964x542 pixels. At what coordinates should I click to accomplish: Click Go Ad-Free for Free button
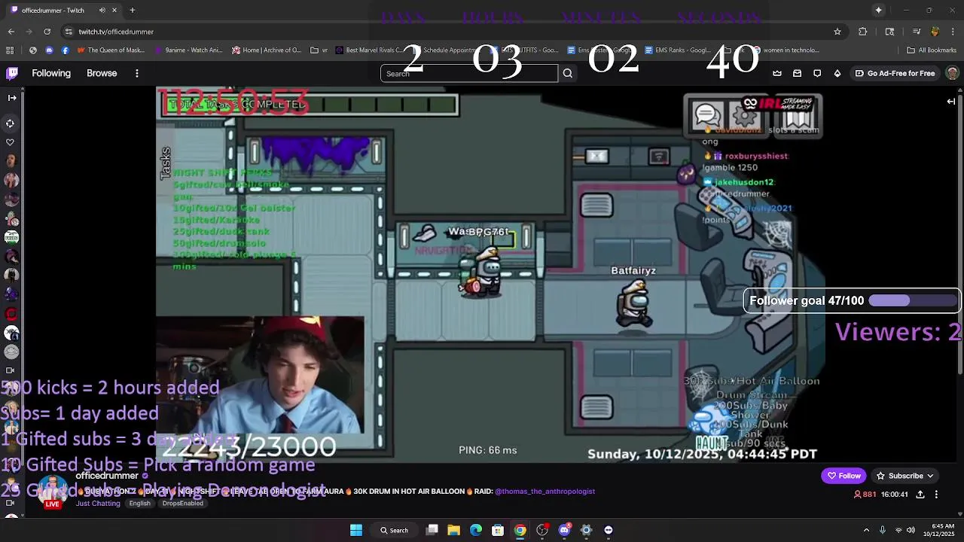click(895, 73)
